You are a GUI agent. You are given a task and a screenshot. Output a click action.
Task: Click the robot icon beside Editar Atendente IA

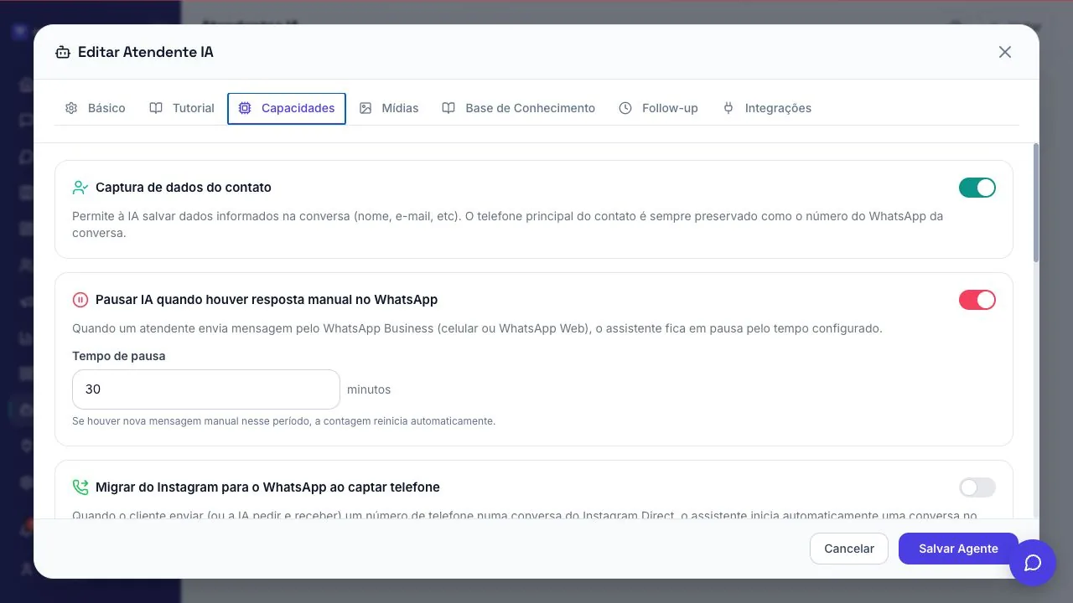click(x=63, y=52)
